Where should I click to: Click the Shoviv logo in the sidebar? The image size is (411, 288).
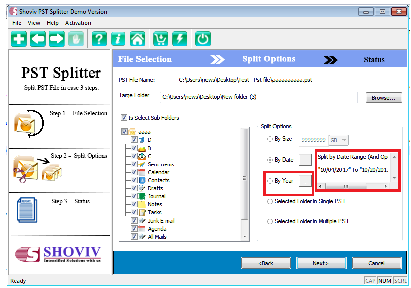pyautogui.click(x=58, y=254)
